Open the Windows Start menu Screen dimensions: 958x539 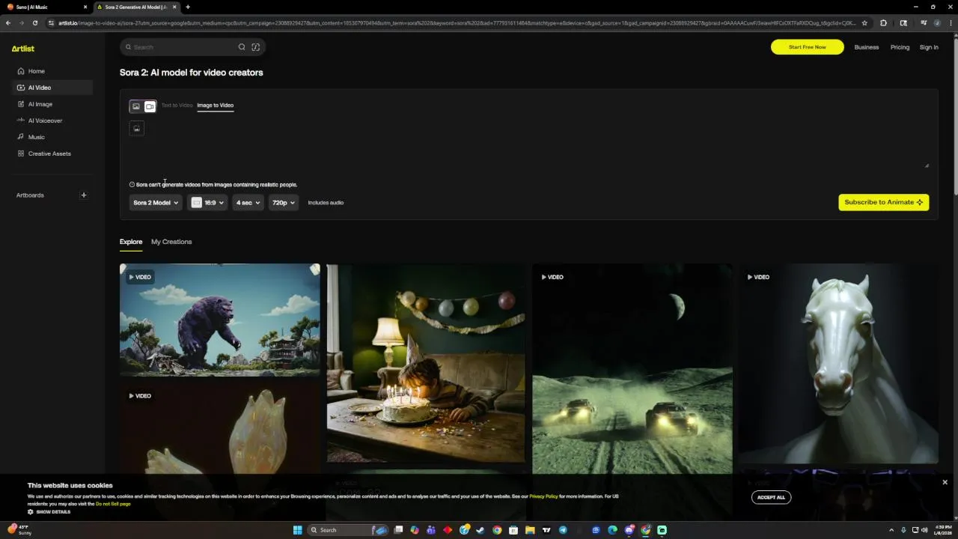pyautogui.click(x=297, y=530)
